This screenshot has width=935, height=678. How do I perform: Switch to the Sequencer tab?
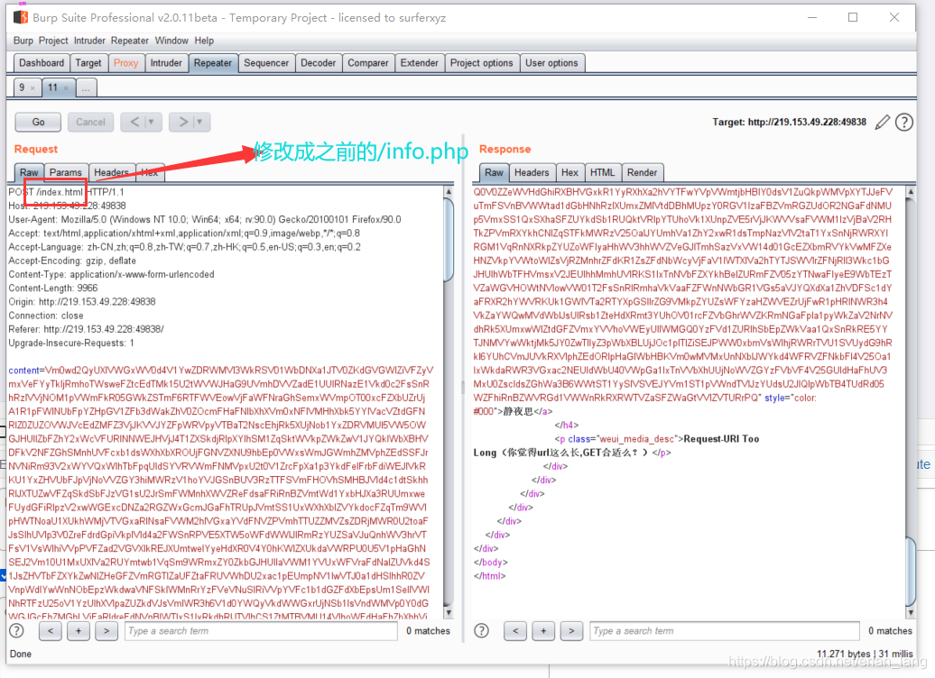266,63
